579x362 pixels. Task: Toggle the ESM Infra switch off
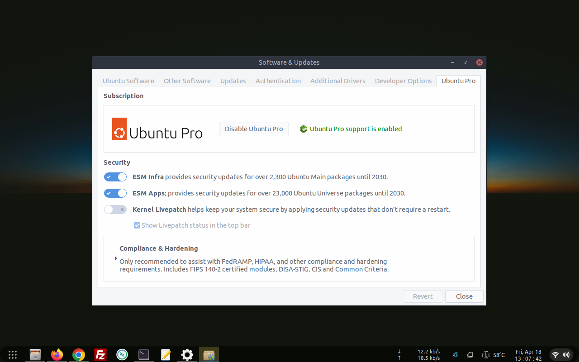115,177
